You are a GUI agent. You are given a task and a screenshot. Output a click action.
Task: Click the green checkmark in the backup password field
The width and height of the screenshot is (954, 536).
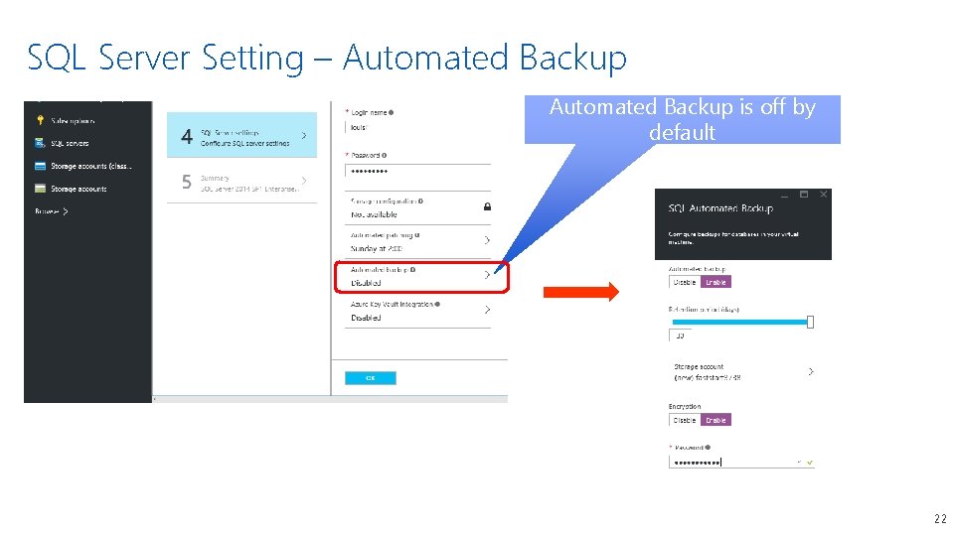coord(810,463)
